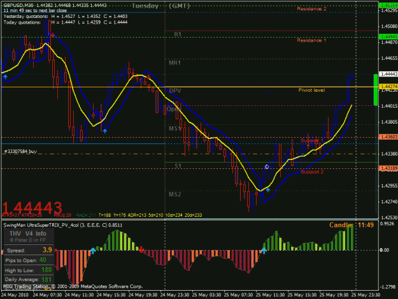Click the DPV pivot label
Image resolution: width=398 pixels, height=299 pixels.
[x=175, y=91]
